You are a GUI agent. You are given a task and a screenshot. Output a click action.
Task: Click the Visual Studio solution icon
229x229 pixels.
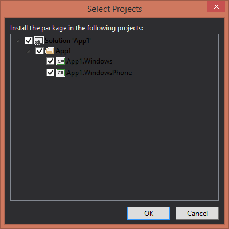[x=39, y=41]
